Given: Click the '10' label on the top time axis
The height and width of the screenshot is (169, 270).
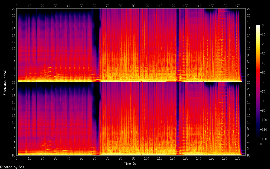Looking at the screenshot, I should pyautogui.click(x=29, y=6).
